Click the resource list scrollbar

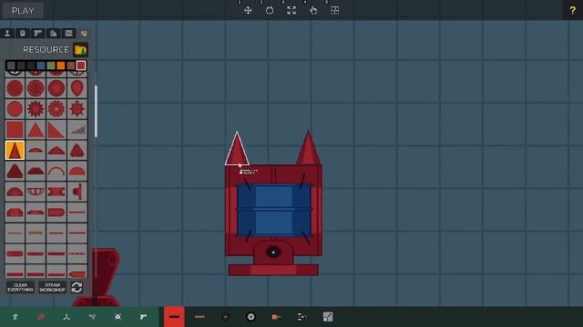96,111
